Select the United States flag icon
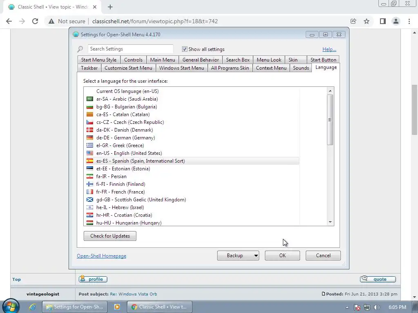This screenshot has height=313, width=418. click(x=90, y=153)
